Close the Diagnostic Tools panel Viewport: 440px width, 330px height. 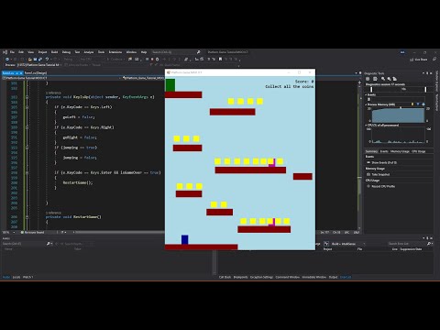tap(431, 73)
